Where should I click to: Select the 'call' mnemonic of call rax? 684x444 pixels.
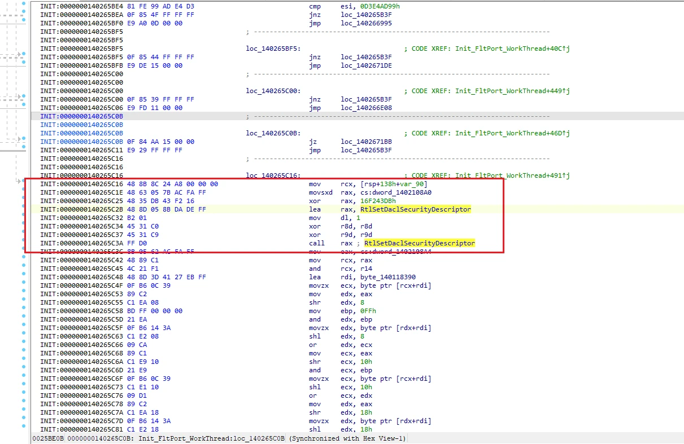tap(317, 243)
